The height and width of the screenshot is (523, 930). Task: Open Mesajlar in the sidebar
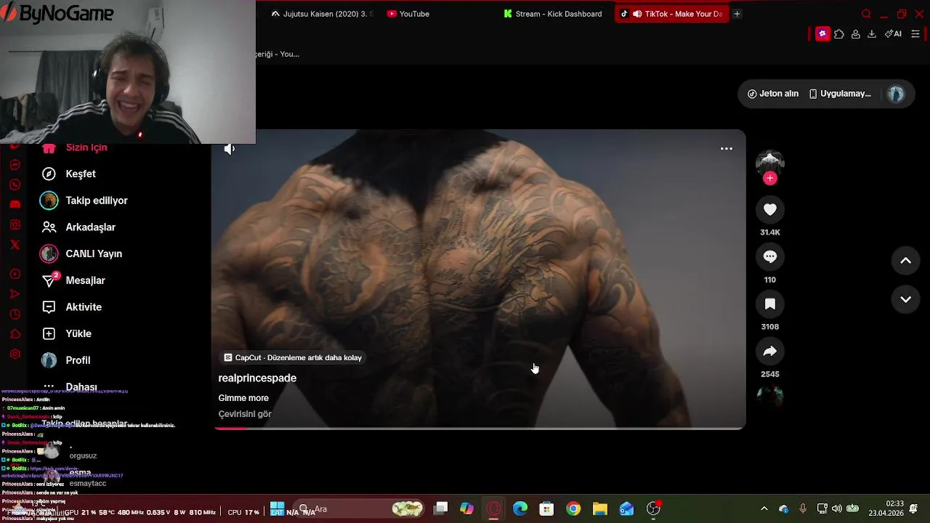coord(85,280)
